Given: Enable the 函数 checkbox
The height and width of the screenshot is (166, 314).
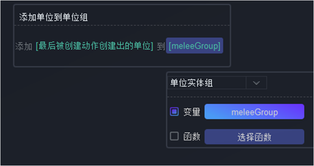Looking at the screenshot, I should point(174,137).
